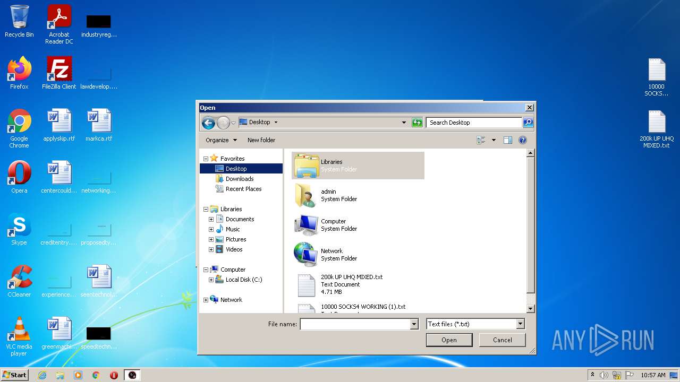Select Computer system folder in file list
680x382 pixels.
point(358,225)
